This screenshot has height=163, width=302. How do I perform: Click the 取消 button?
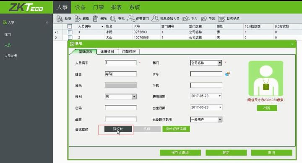pos(271,153)
